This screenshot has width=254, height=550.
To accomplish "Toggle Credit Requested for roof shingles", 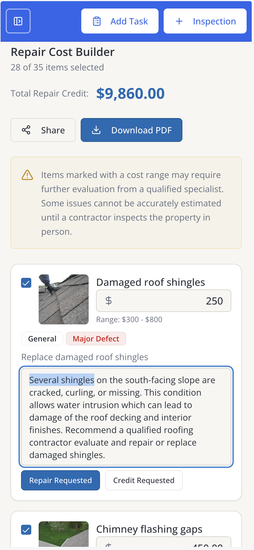I will click(144, 480).
